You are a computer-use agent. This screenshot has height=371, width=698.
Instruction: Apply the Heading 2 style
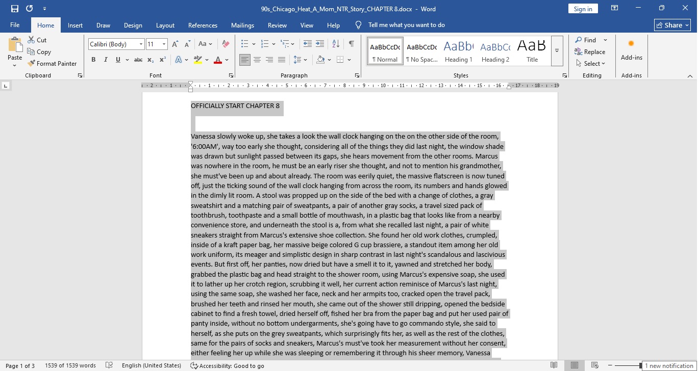495,51
